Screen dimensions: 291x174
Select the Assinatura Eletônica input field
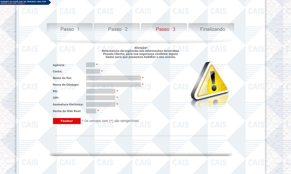(x=101, y=104)
